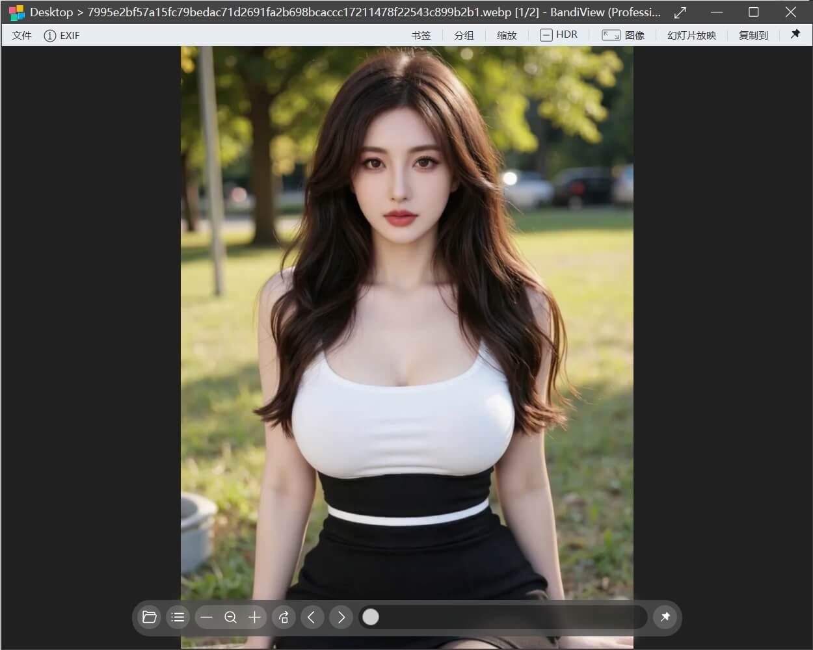
Task: Pin the bottom toolbar
Action: (x=665, y=617)
